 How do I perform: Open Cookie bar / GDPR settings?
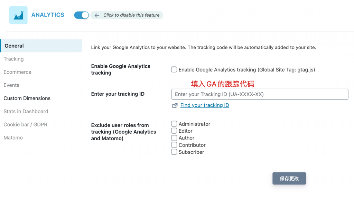25,125
